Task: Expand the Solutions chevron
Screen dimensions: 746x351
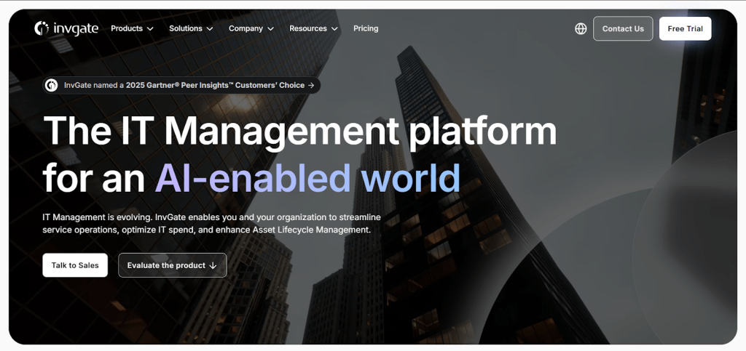Action: point(210,29)
